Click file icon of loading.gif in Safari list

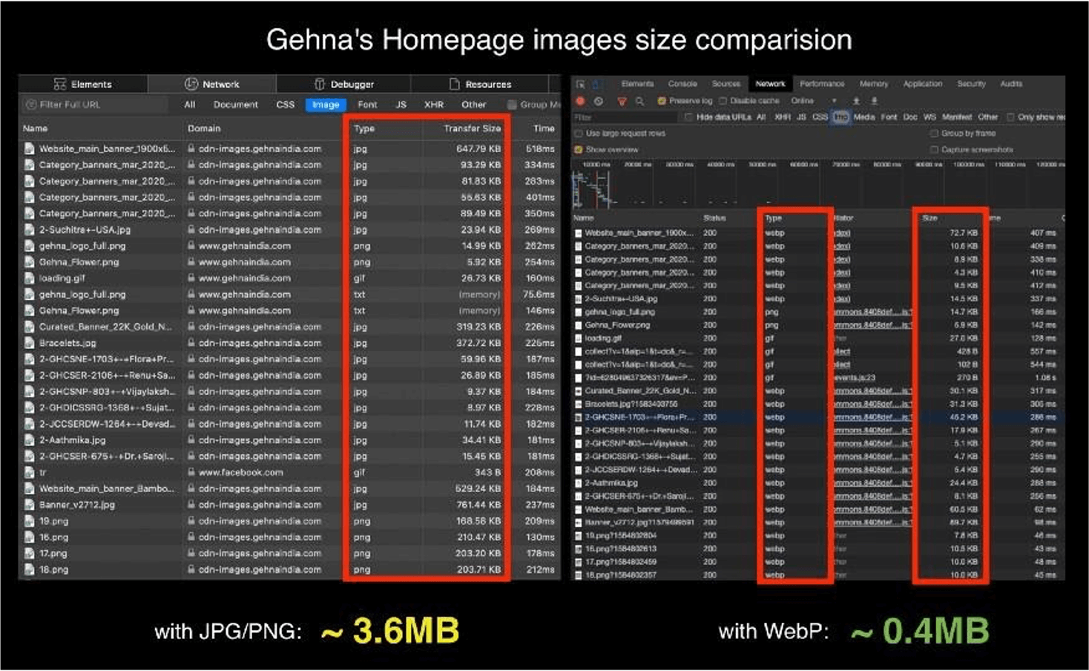[29, 278]
